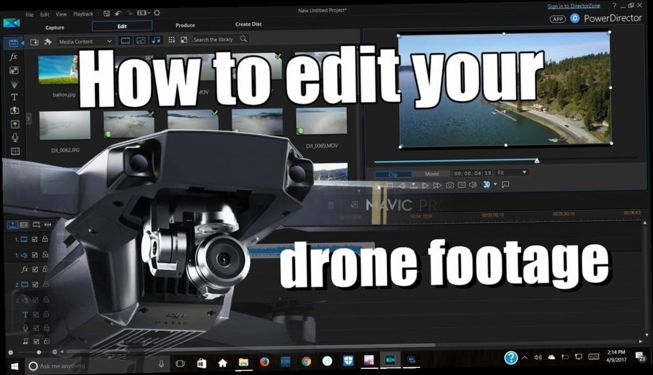Image resolution: width=653 pixels, height=375 pixels.
Task: Enable 3D preview mode
Action: click(x=486, y=185)
